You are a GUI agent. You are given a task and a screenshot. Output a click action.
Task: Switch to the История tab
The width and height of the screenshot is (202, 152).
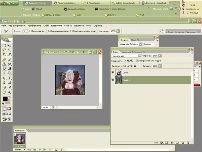click(x=138, y=52)
